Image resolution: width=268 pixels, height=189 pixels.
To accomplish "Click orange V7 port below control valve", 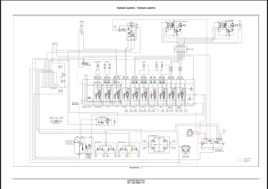I will (158, 111).
